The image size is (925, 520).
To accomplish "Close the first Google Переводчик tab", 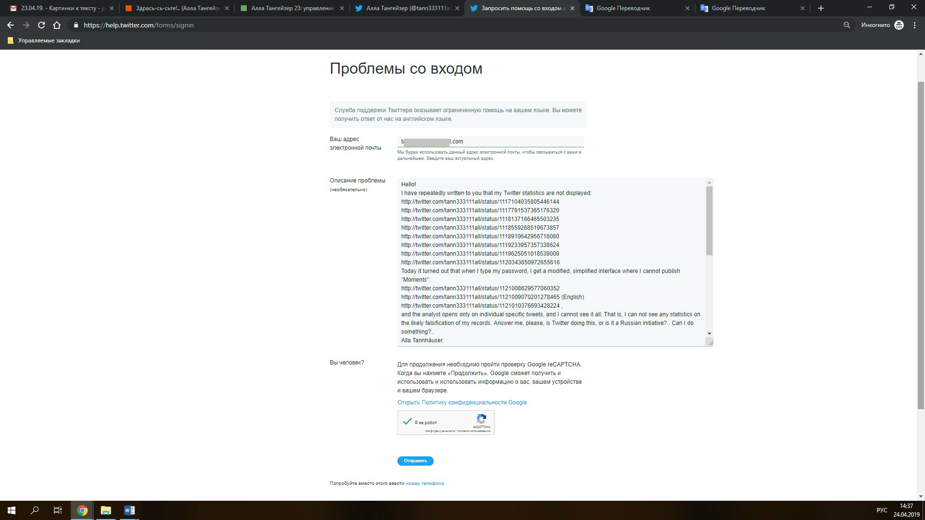I will (x=687, y=8).
